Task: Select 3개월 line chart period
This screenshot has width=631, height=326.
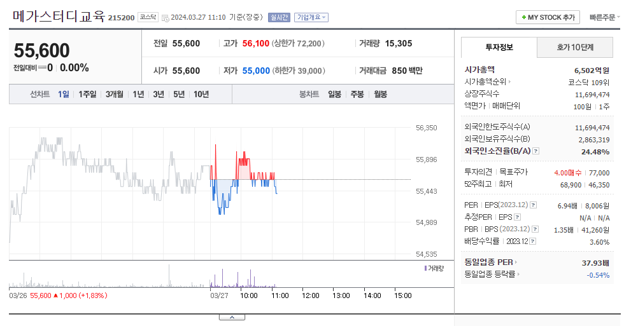Action: point(114,94)
